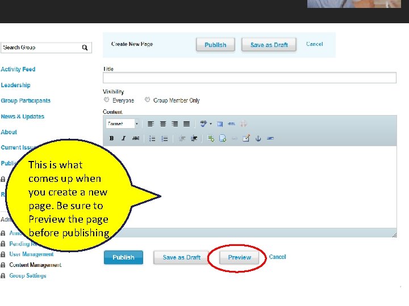Preview the page before publishing

[x=239, y=257]
